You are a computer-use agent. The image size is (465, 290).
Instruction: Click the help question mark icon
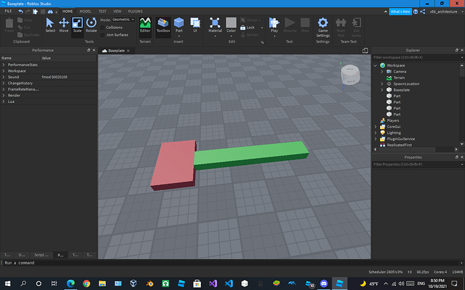(416, 11)
